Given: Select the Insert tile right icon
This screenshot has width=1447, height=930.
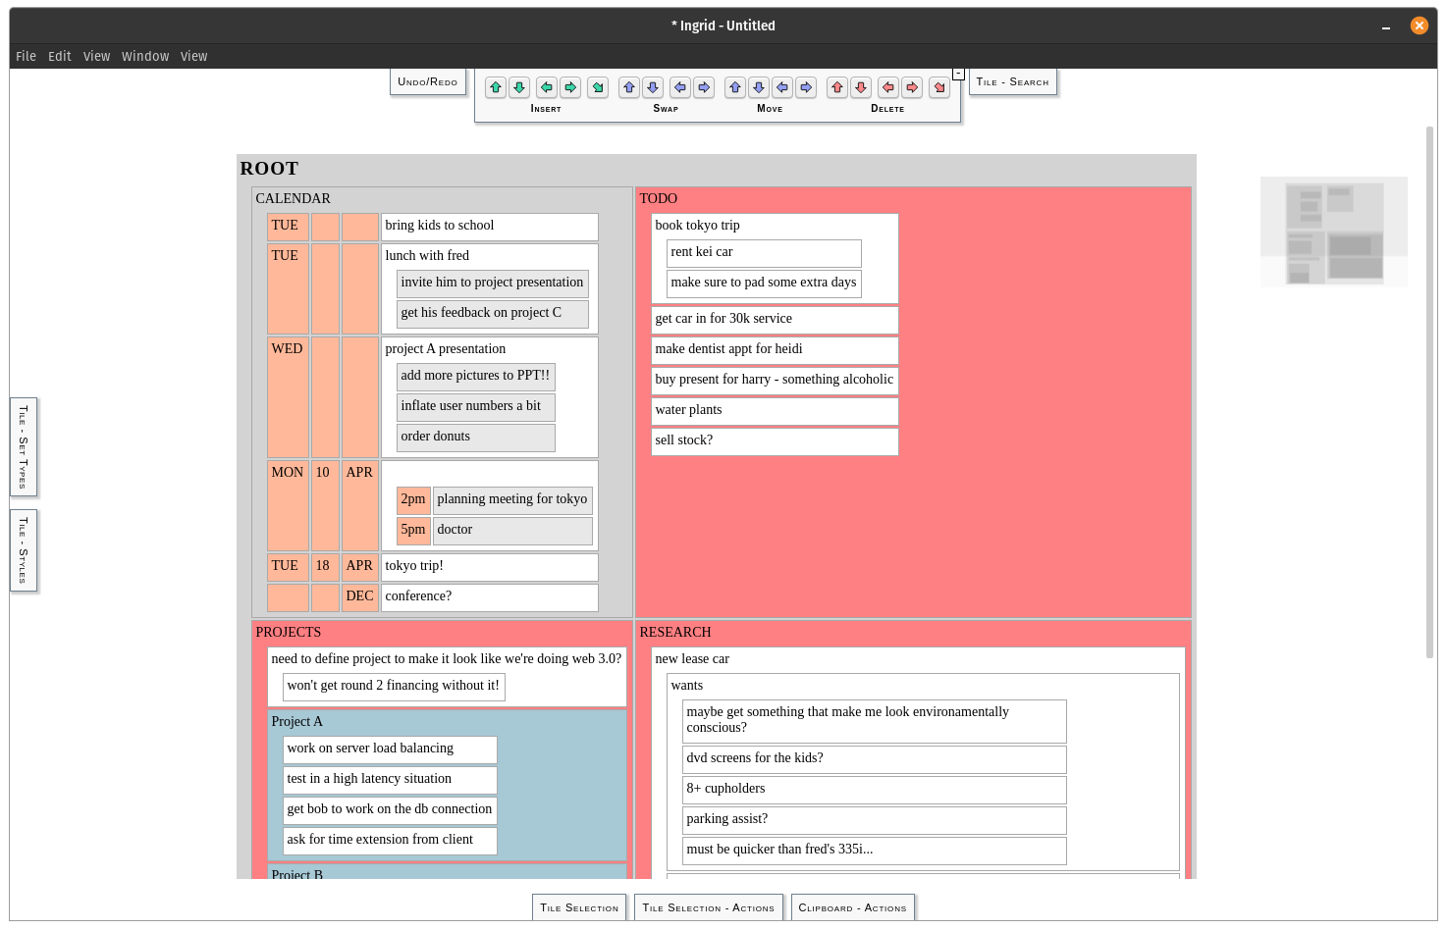Looking at the screenshot, I should coord(570,87).
